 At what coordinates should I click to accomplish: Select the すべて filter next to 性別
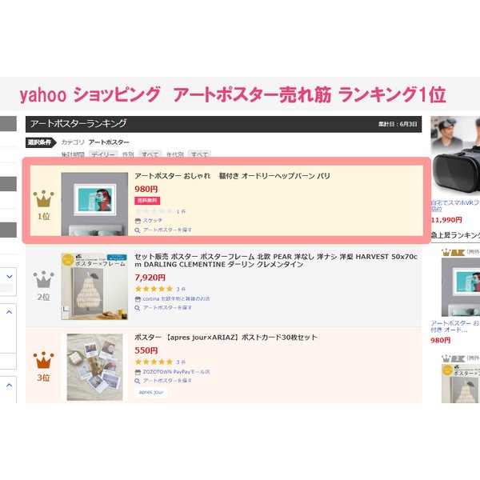pos(150,154)
